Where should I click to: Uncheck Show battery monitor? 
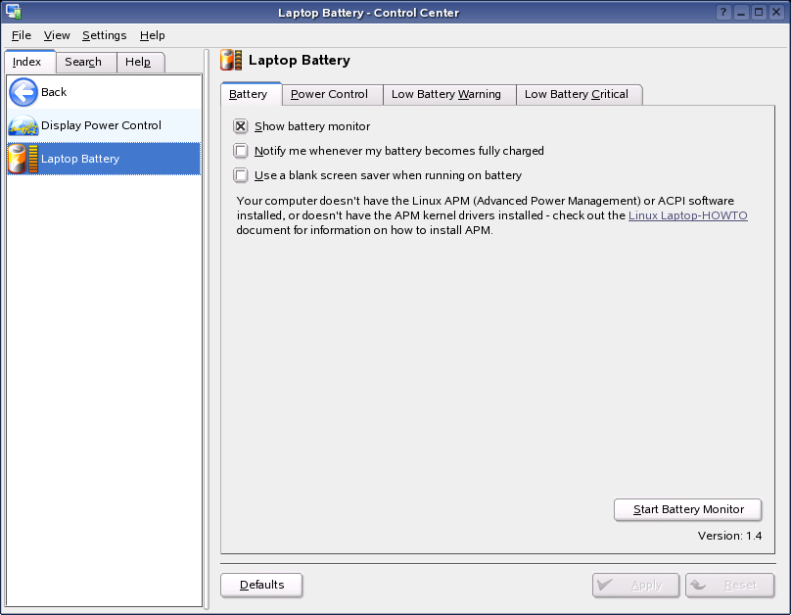click(241, 126)
